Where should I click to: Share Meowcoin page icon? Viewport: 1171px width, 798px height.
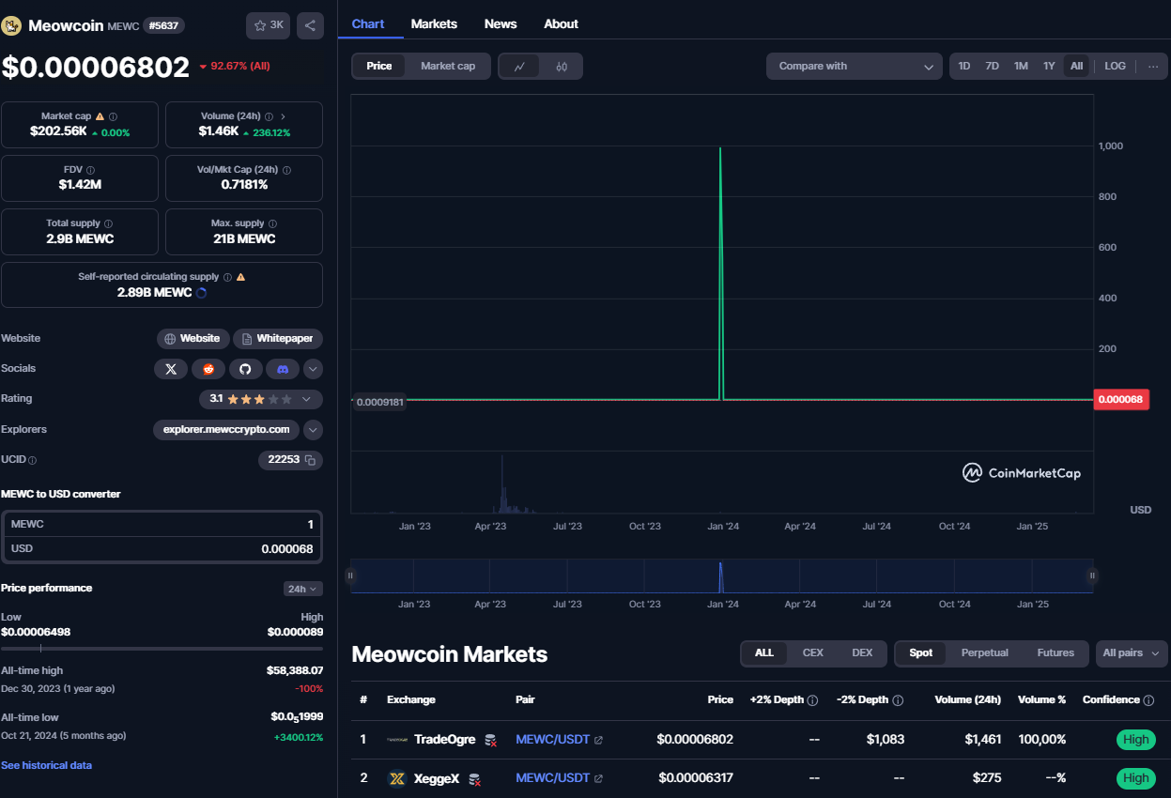[x=311, y=25]
